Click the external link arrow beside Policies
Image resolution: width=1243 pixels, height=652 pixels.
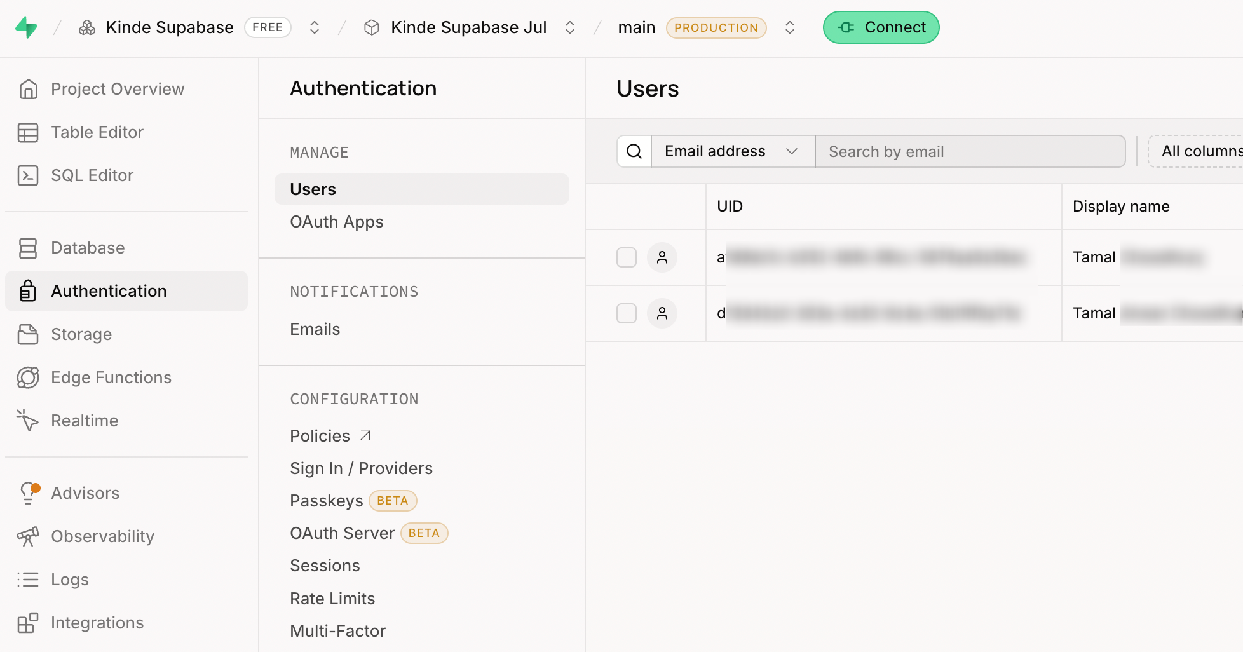point(365,435)
